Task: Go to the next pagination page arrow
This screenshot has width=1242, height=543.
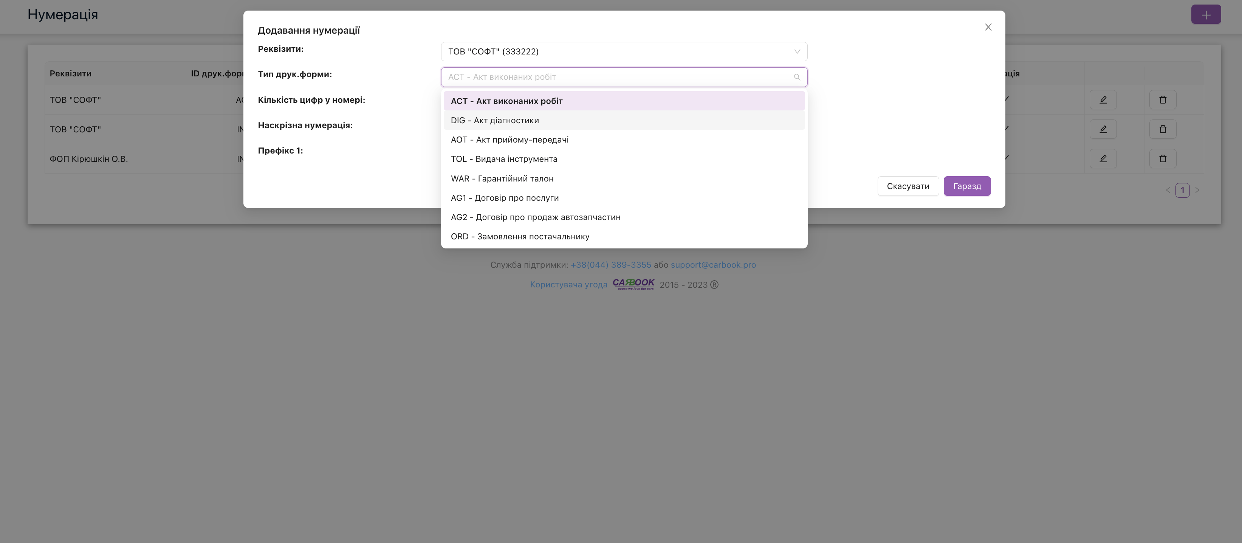Action: pyautogui.click(x=1197, y=190)
